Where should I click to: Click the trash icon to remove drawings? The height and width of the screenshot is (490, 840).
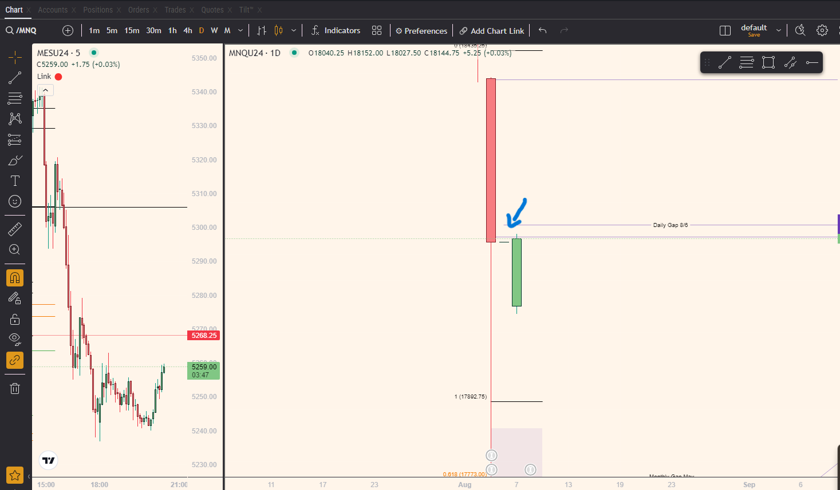coord(15,389)
